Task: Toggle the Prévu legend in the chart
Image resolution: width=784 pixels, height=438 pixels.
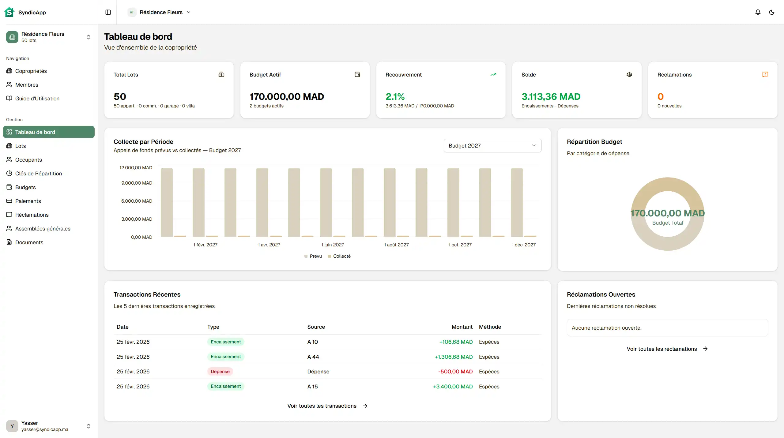Action: click(x=313, y=256)
